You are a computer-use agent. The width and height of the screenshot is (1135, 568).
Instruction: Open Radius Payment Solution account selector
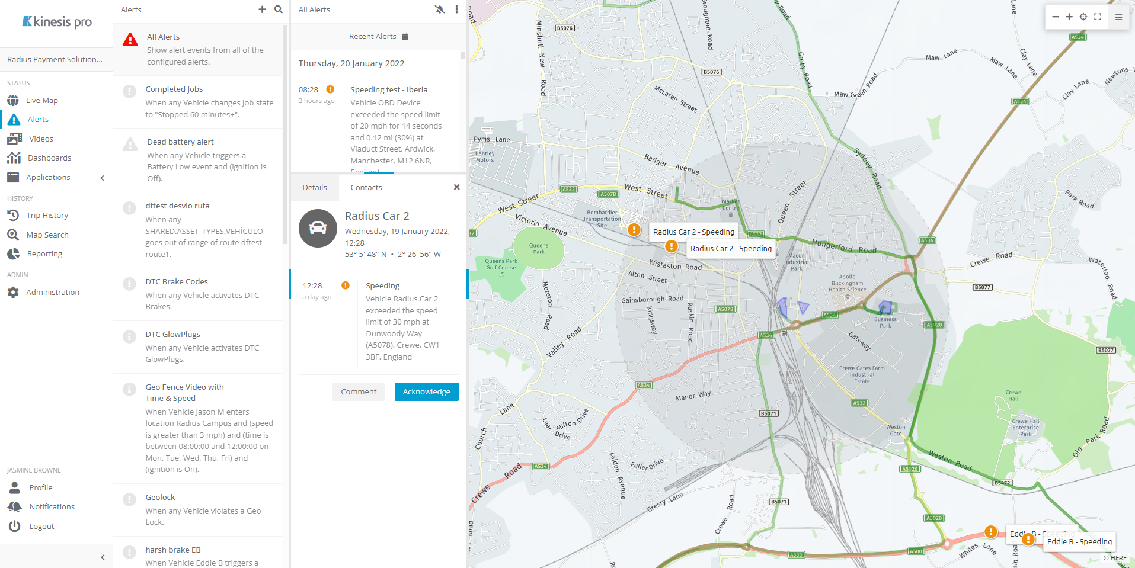click(x=56, y=60)
